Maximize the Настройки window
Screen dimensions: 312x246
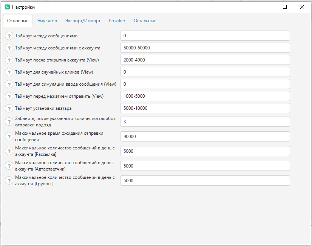tap(285, 7)
